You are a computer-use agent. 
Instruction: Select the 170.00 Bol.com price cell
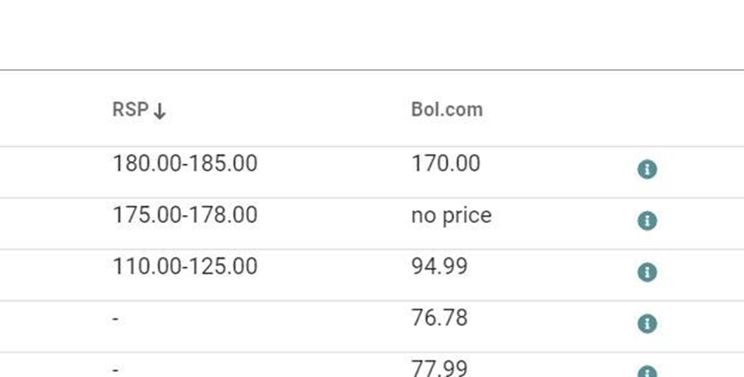pyautogui.click(x=446, y=164)
